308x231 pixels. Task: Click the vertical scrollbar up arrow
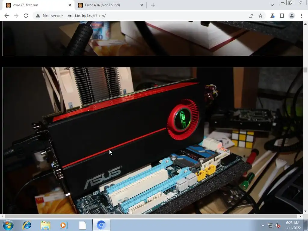[306, 24]
